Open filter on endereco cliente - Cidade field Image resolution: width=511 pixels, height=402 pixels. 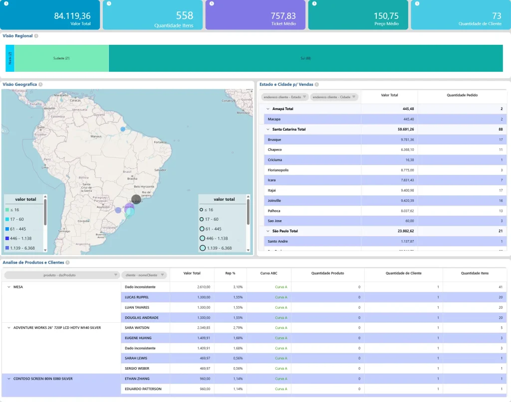point(354,97)
